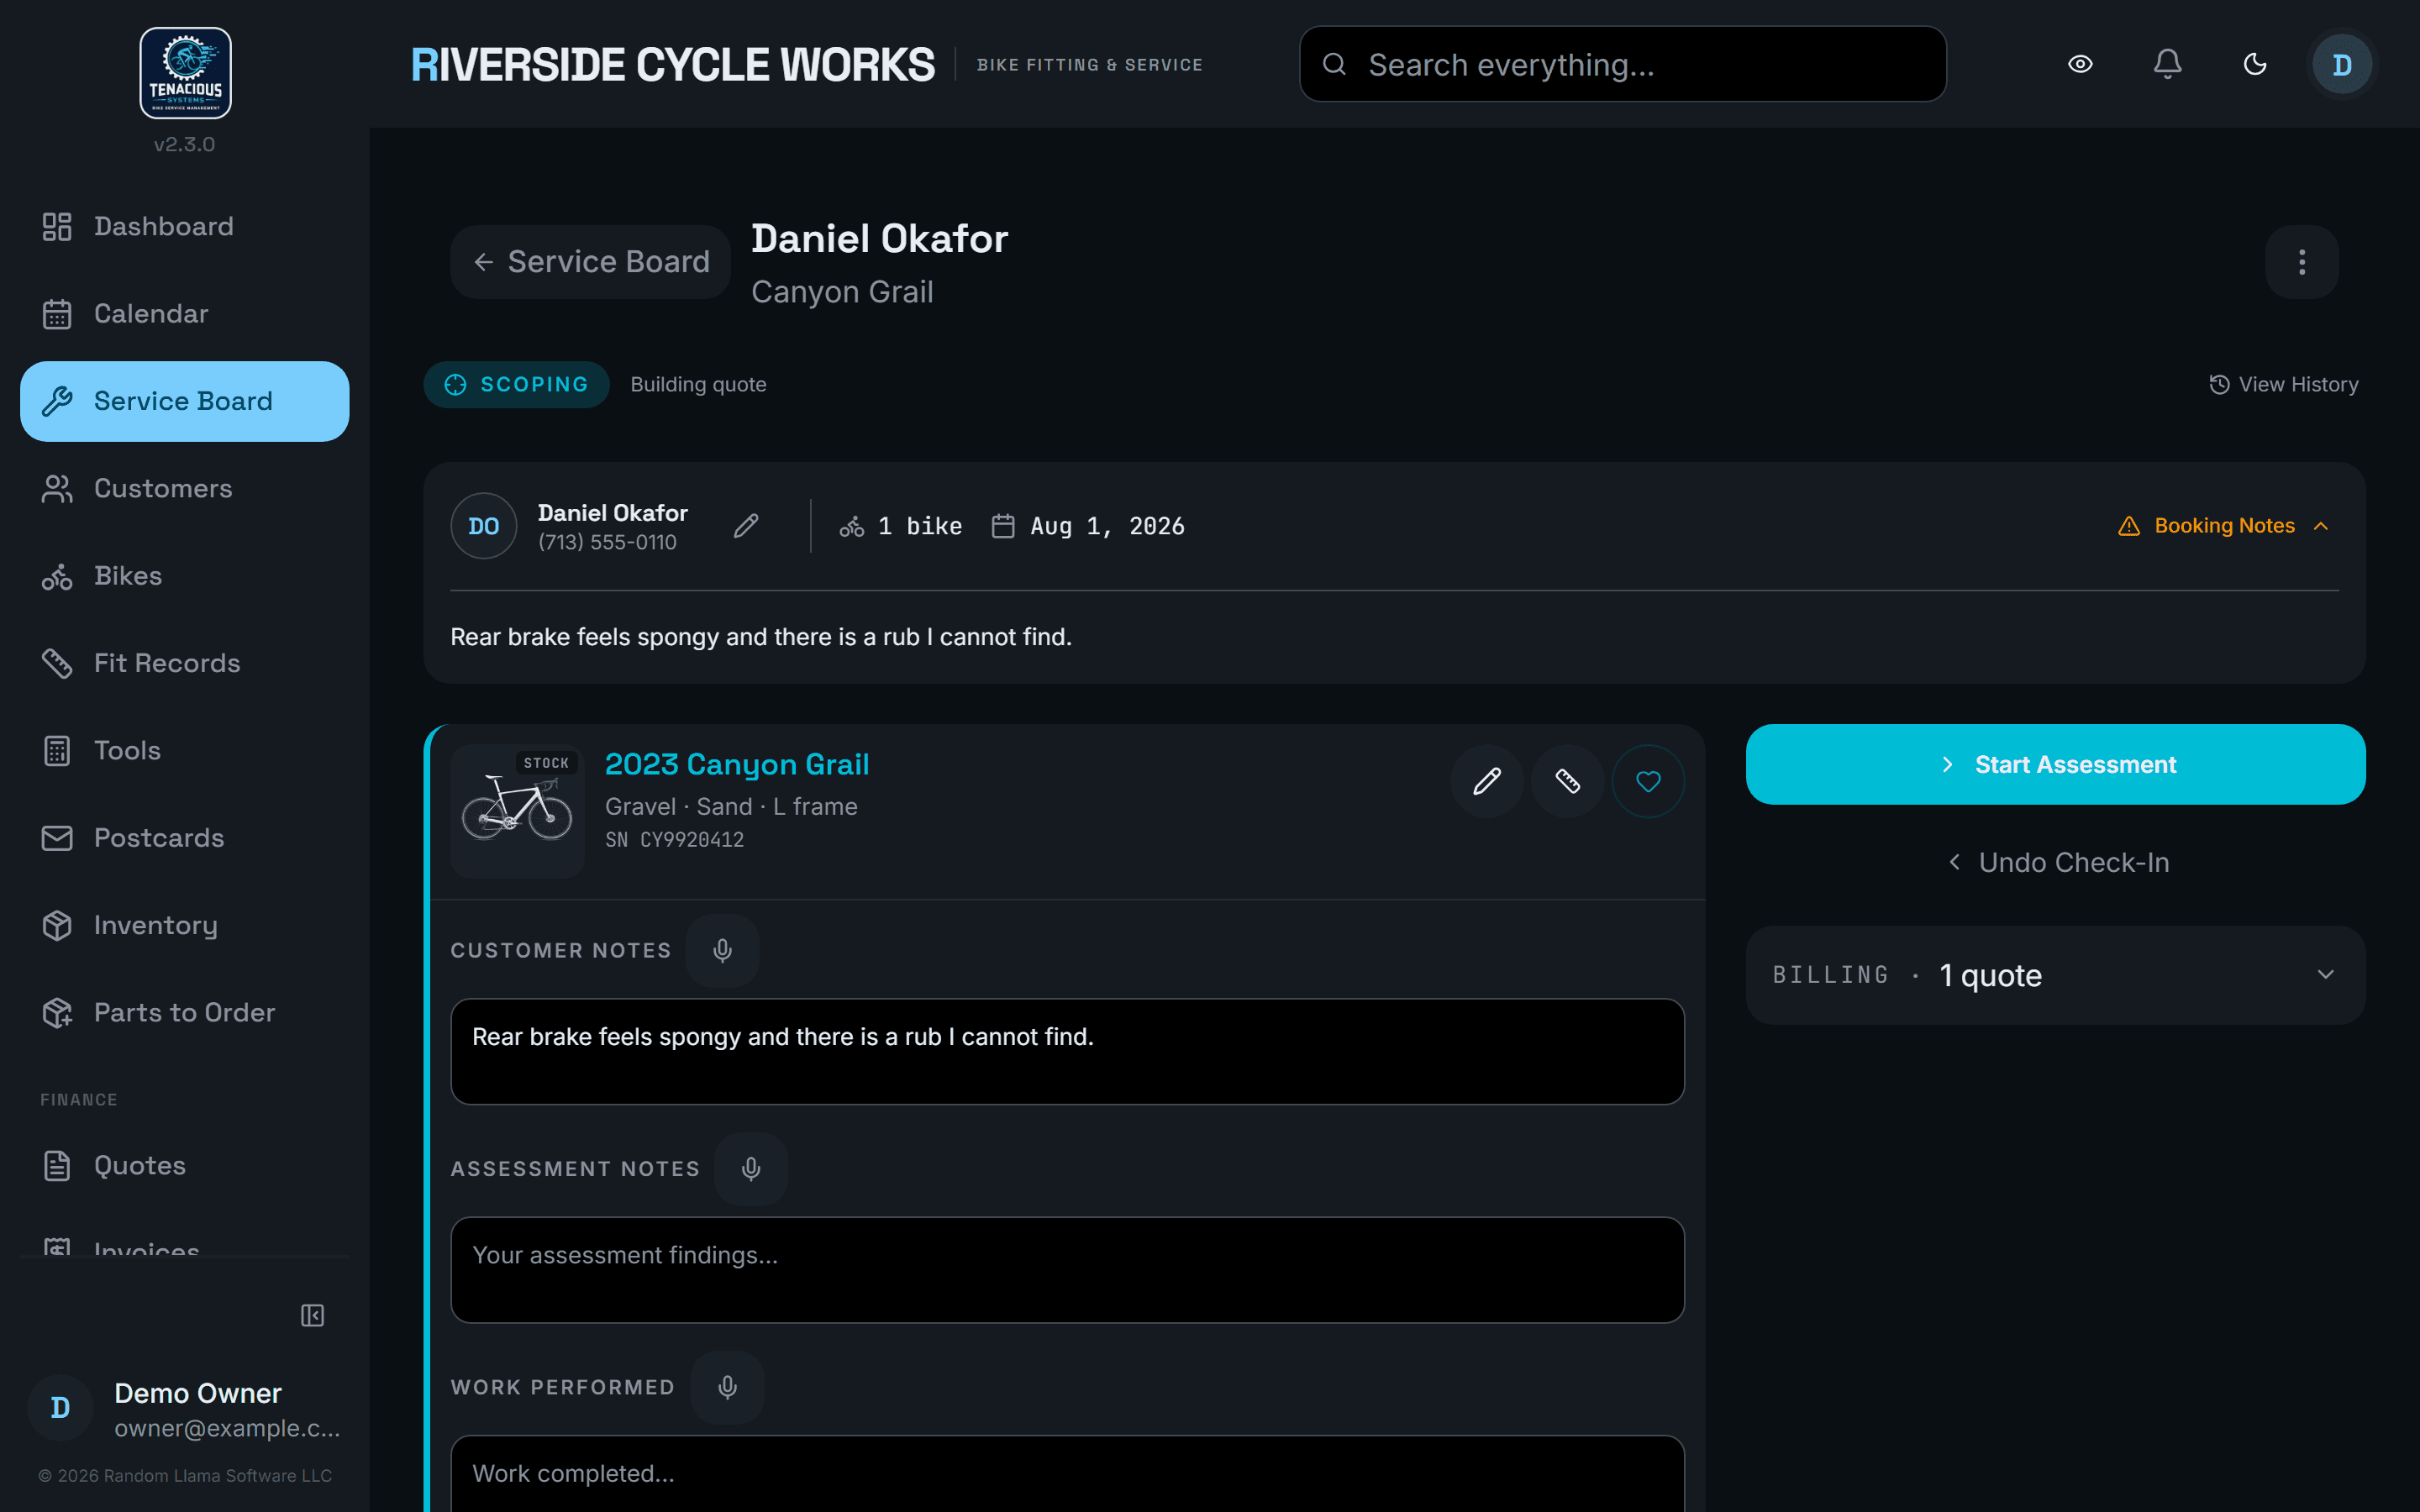
Task: Collapse the Booking Notes section
Action: 2224,526
